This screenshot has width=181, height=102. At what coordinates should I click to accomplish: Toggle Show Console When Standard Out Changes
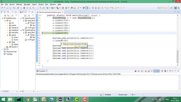tap(155, 71)
